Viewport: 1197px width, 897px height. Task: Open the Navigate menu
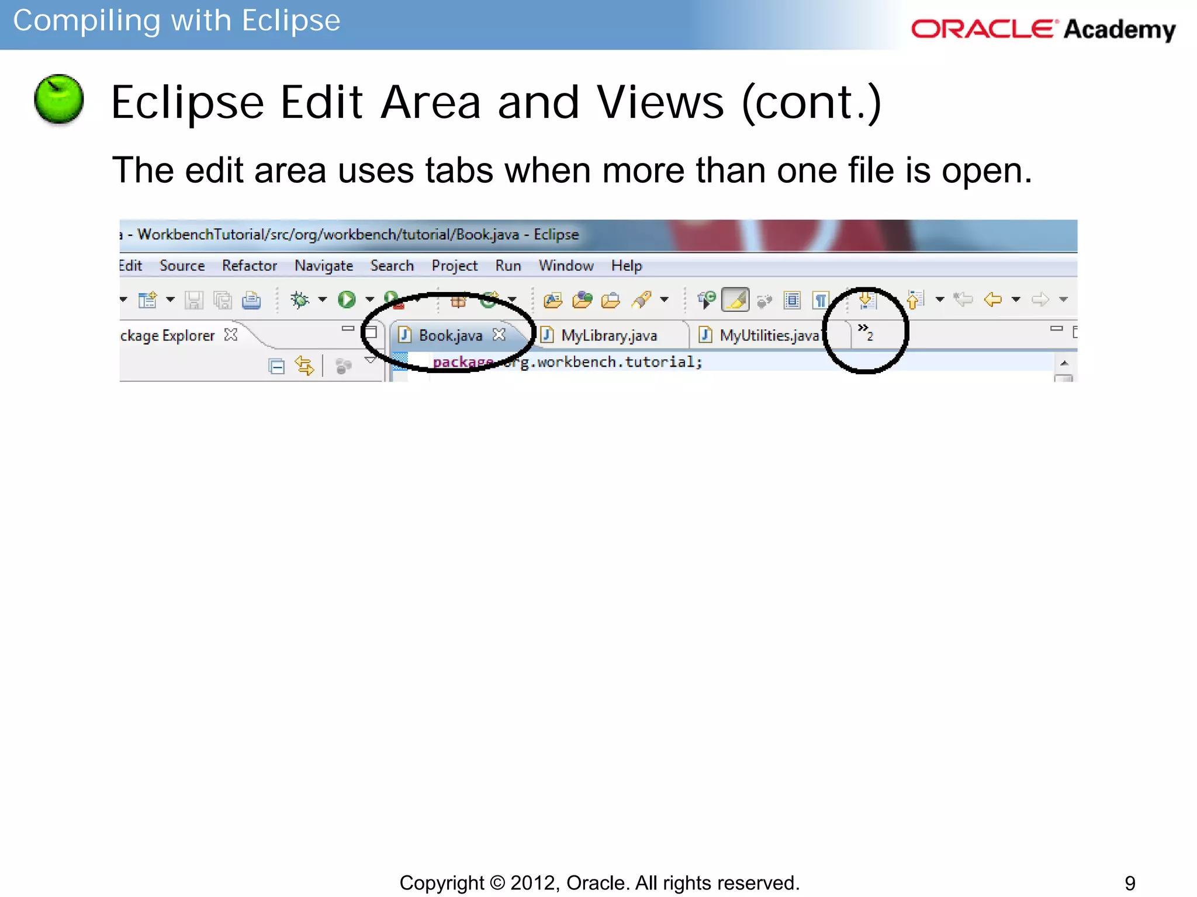[x=323, y=266]
